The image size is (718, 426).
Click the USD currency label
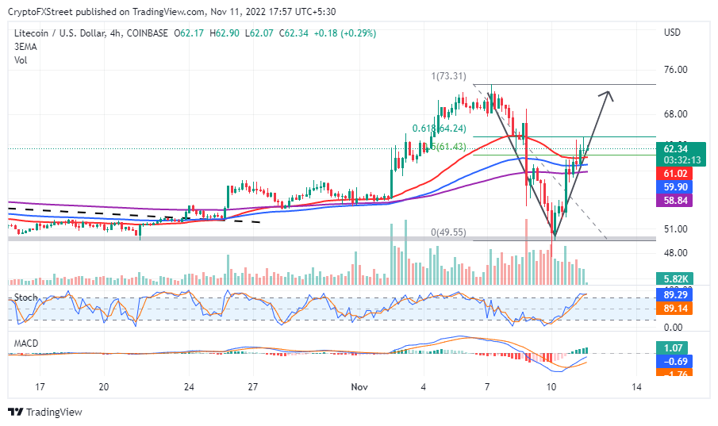[672, 33]
